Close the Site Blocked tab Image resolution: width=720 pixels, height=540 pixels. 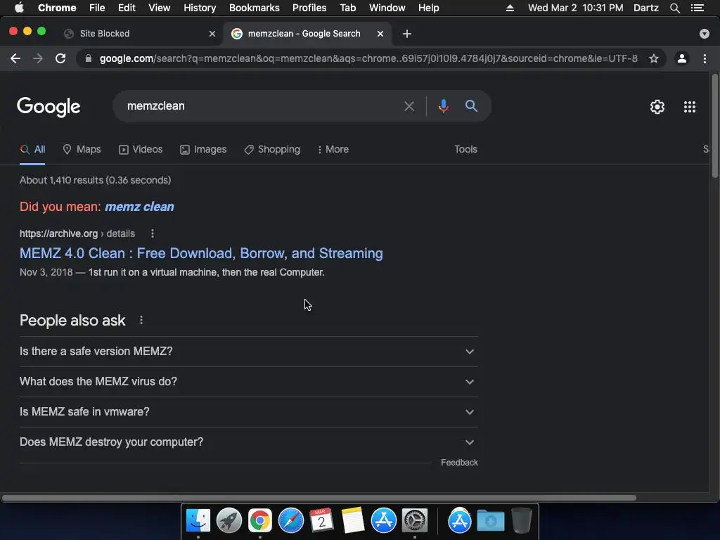(x=212, y=34)
